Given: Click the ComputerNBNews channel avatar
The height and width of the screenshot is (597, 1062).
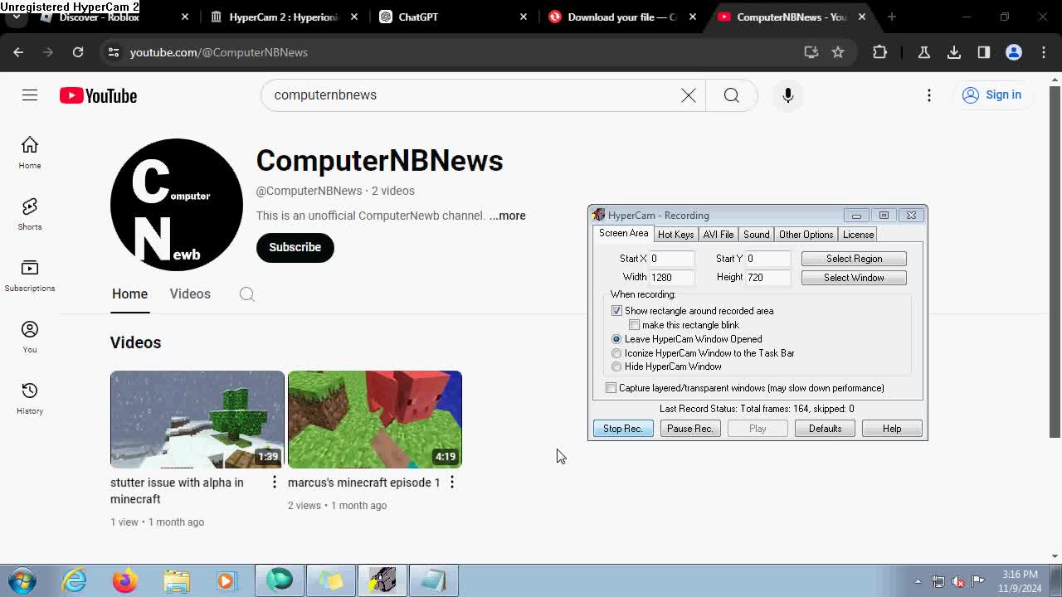Looking at the screenshot, I should [x=177, y=205].
